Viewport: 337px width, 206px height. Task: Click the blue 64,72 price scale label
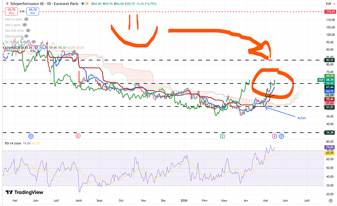click(330, 92)
